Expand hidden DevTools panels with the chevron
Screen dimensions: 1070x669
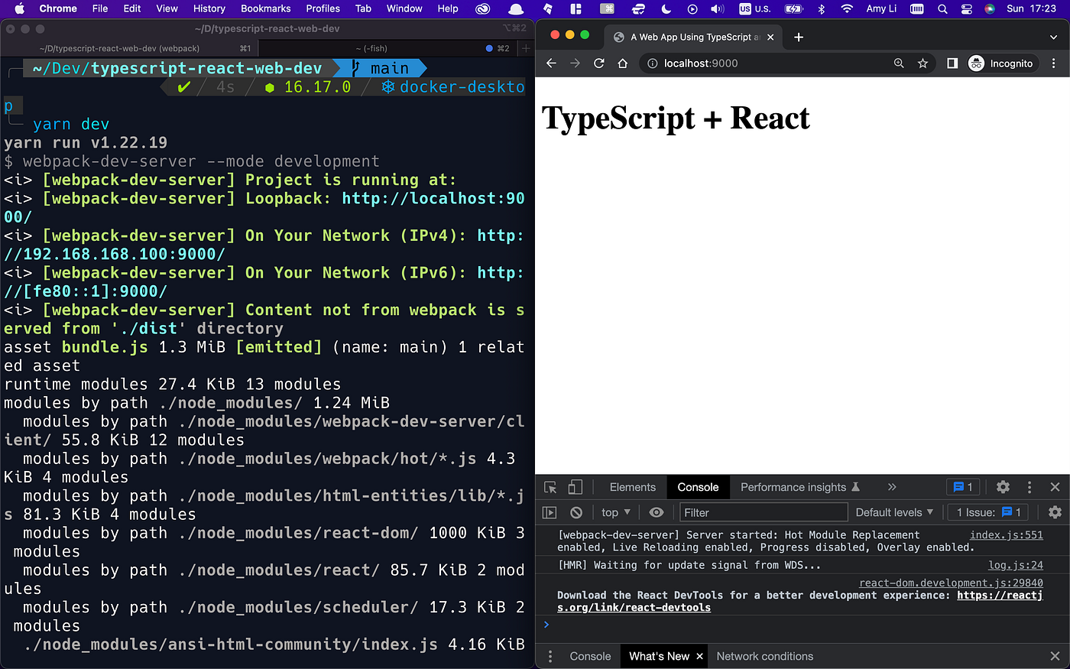pyautogui.click(x=891, y=486)
